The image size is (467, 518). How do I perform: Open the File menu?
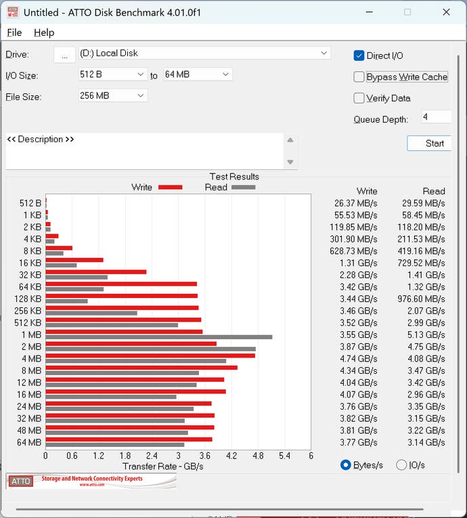coord(14,33)
